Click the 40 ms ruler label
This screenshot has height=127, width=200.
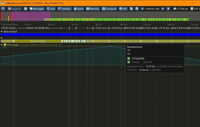[51, 25]
